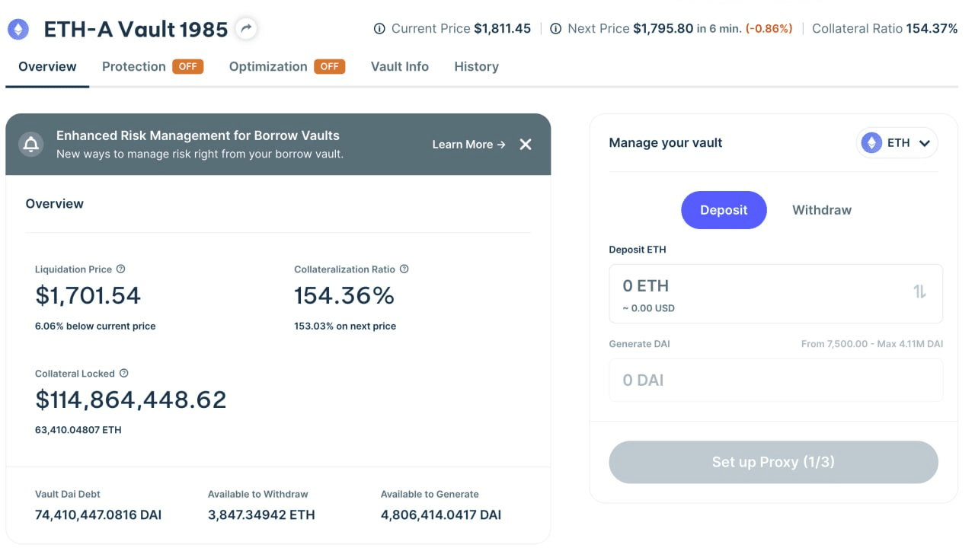View the History tab
Viewport: 975px width, 551px height.
click(x=476, y=67)
